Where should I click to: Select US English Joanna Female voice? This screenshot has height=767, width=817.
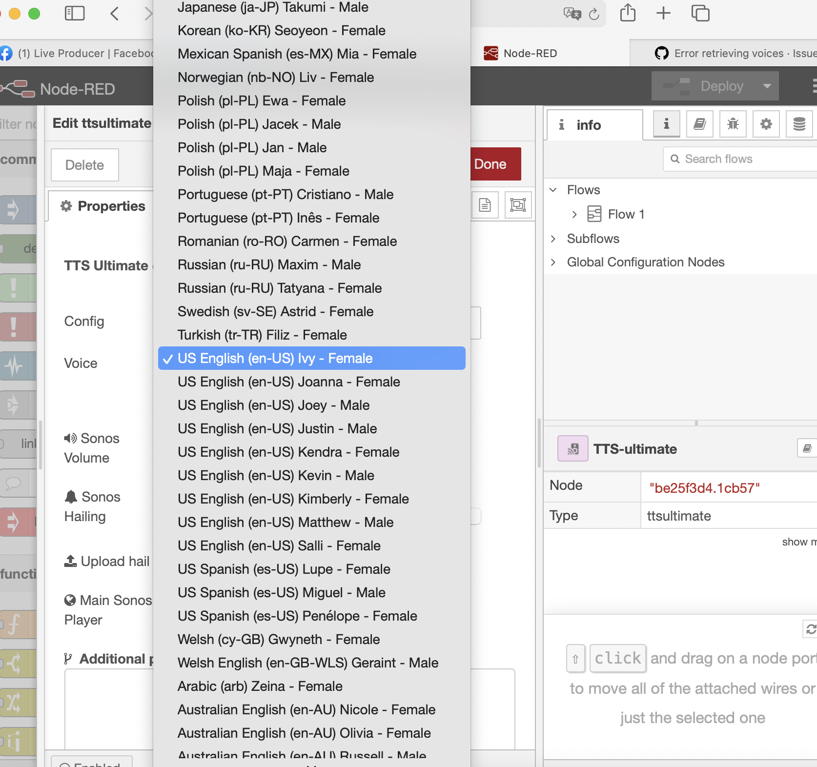click(x=288, y=382)
